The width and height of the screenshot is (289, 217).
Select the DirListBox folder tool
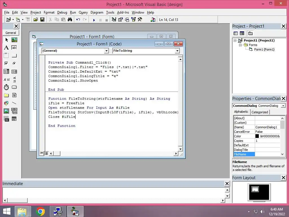point(6,95)
